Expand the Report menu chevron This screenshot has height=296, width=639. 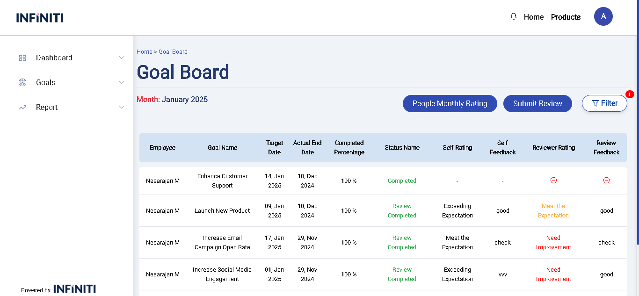coord(122,108)
